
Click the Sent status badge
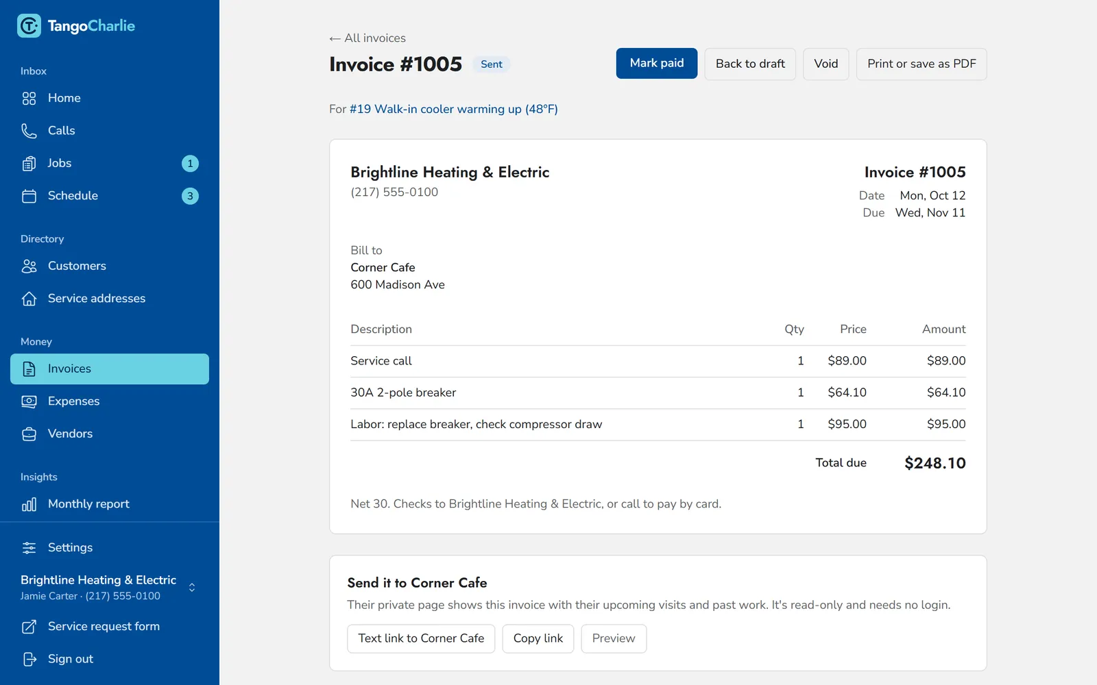click(492, 64)
